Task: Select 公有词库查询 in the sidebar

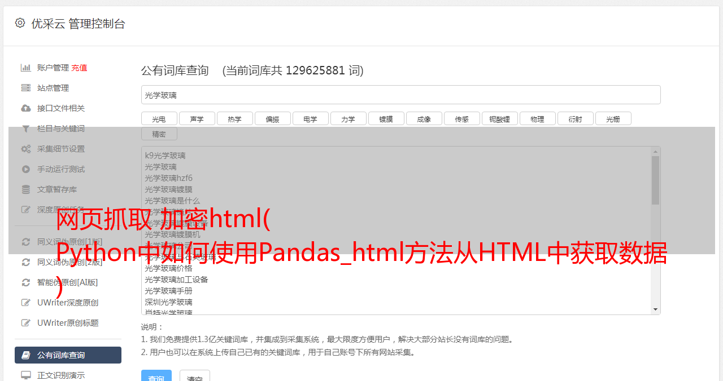Action: (x=68, y=355)
